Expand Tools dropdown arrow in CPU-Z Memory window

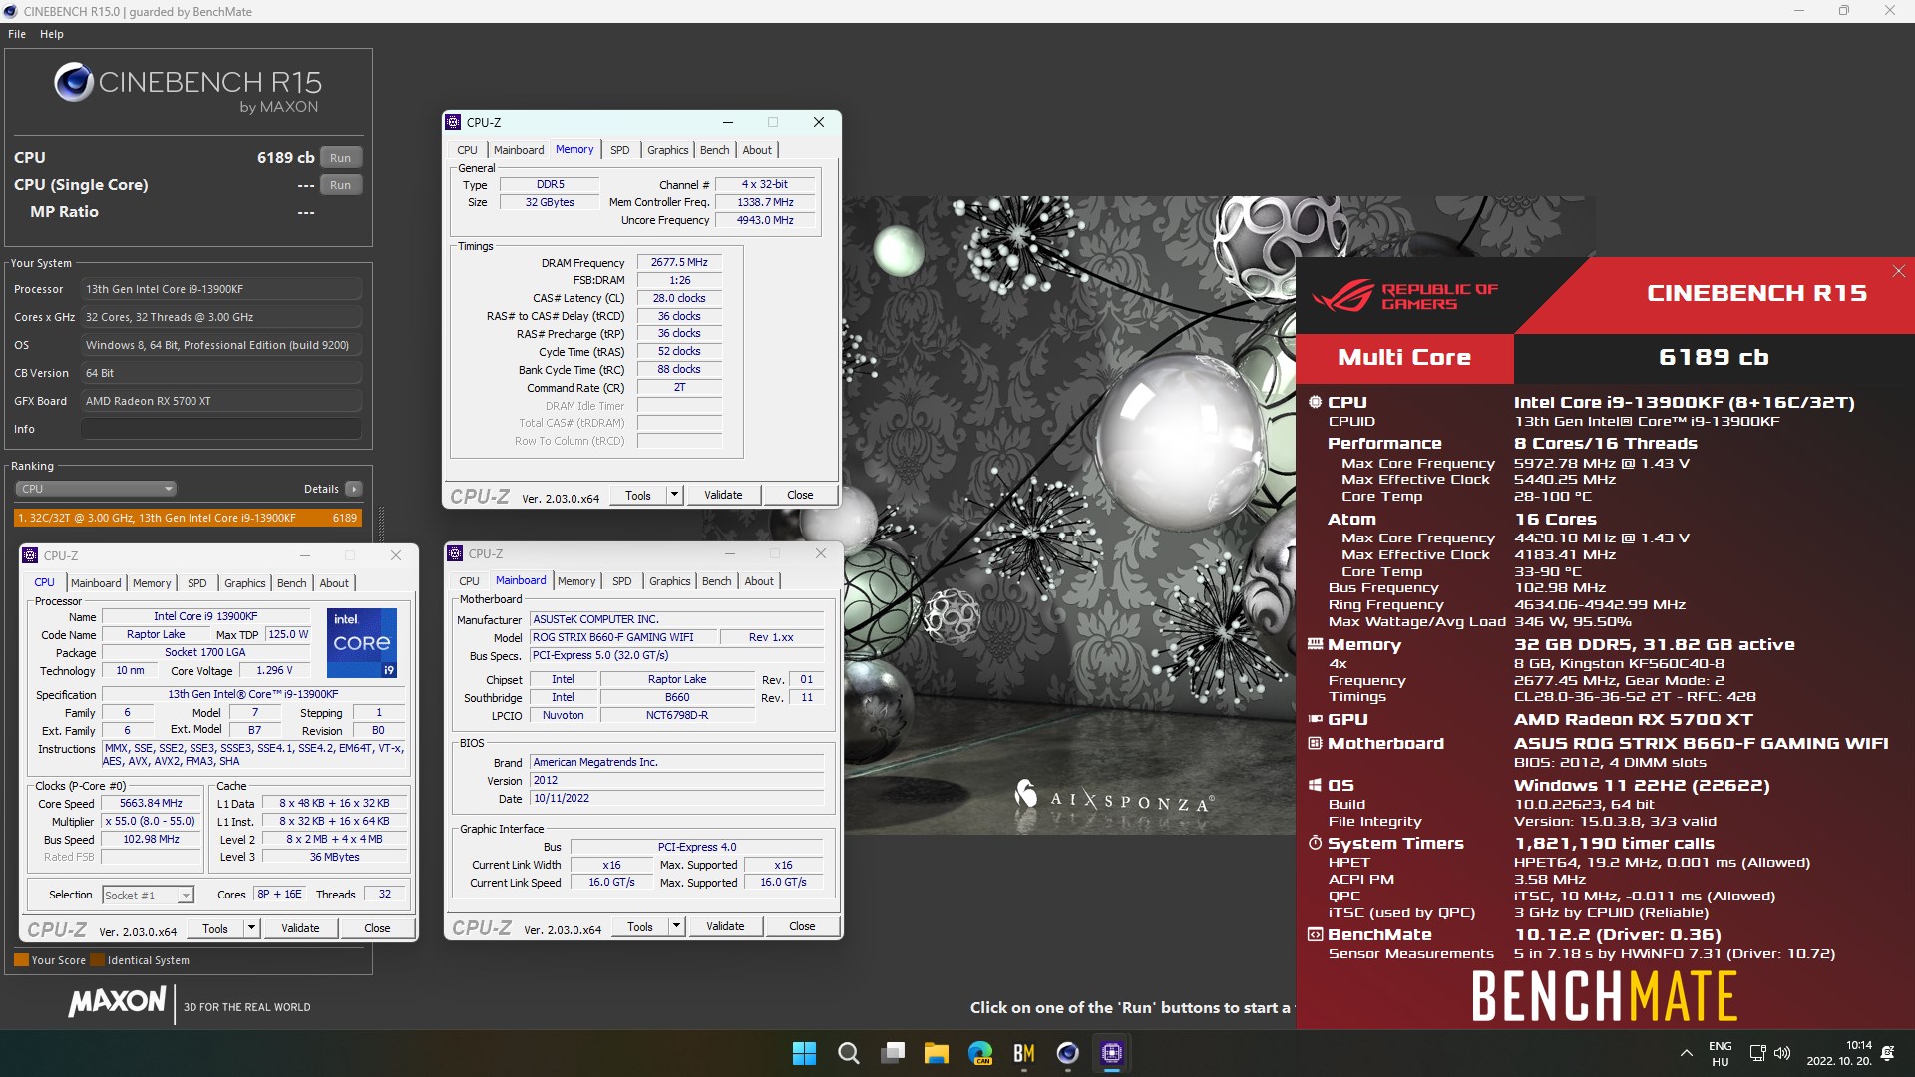[674, 495]
